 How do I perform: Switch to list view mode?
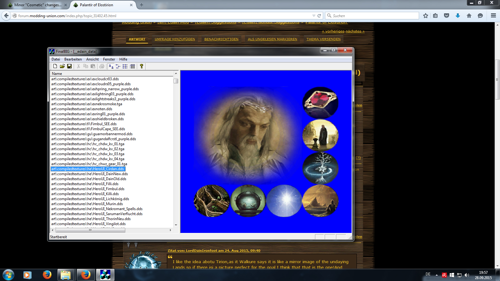tap(125, 66)
